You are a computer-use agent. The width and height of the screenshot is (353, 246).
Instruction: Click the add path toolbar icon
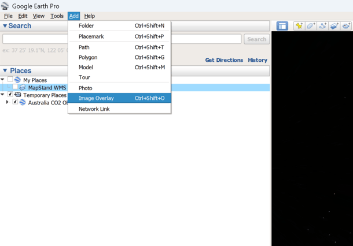(322, 26)
